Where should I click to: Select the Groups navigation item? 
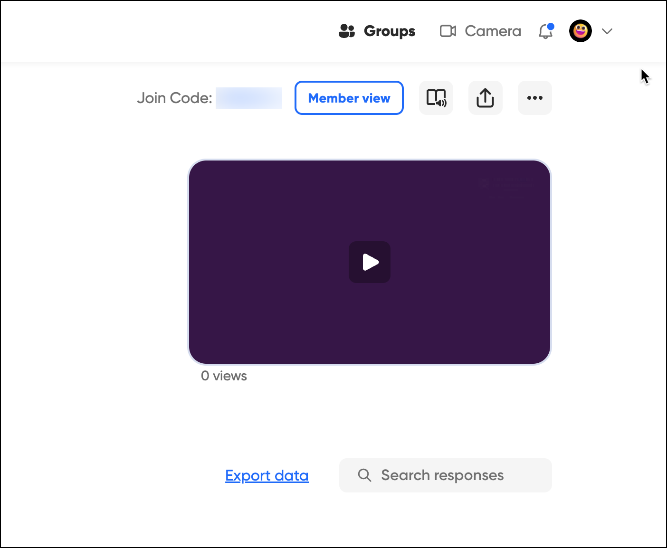[x=377, y=31]
